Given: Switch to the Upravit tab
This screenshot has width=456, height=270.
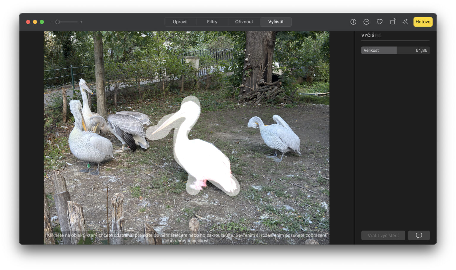Looking at the screenshot, I should pyautogui.click(x=180, y=22).
